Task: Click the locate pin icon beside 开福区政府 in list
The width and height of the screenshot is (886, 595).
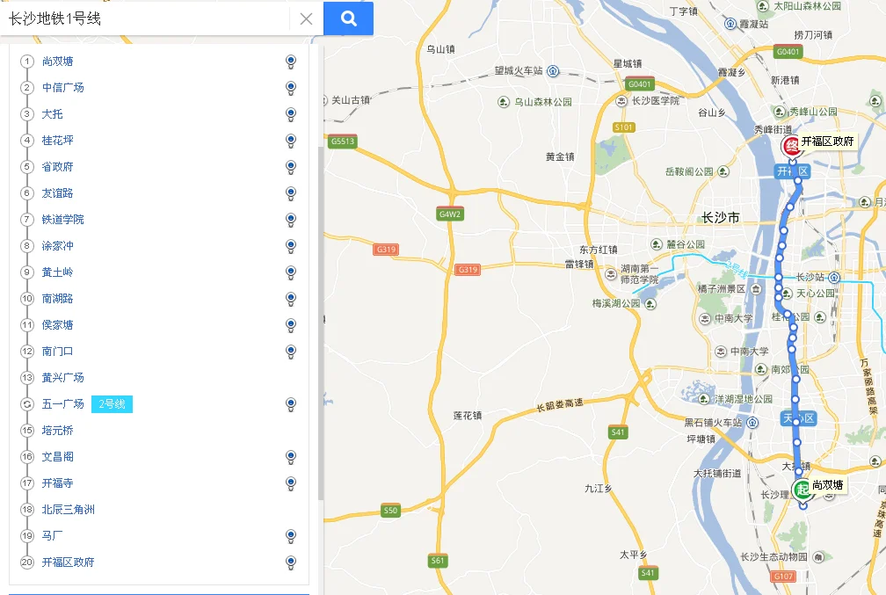Action: [x=290, y=562]
